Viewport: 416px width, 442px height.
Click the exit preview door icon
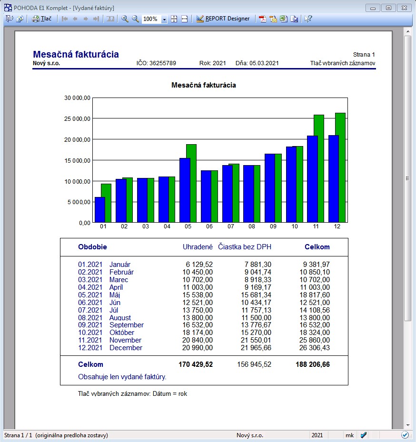coord(9,19)
